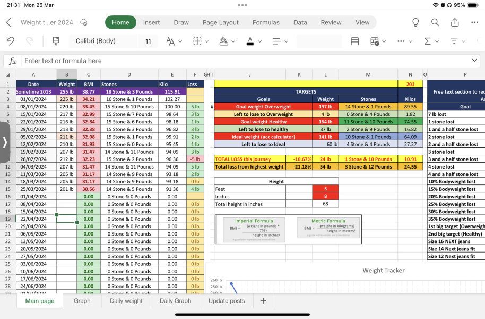Image resolution: width=485 pixels, height=319 pixels.
Task: Switch to the Formulas ribbon tab
Action: click(266, 22)
